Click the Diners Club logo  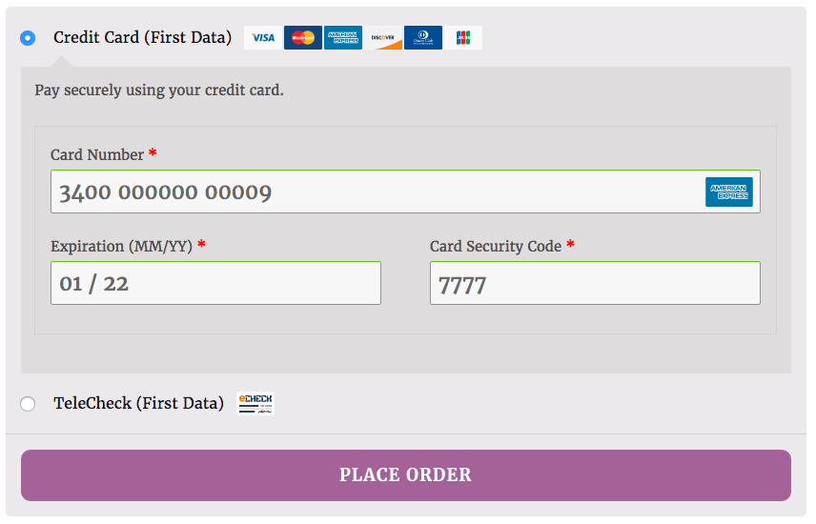click(x=423, y=38)
